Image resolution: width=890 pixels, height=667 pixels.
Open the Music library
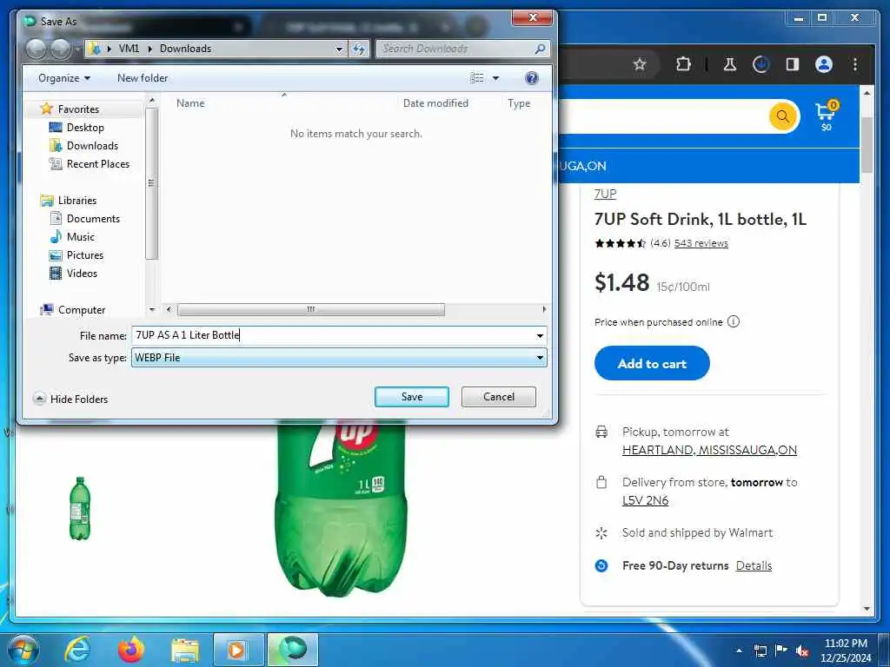click(80, 236)
